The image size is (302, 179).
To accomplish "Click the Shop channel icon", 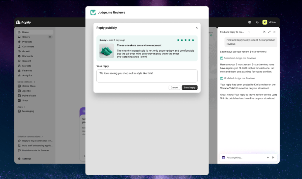I will click(19, 101).
